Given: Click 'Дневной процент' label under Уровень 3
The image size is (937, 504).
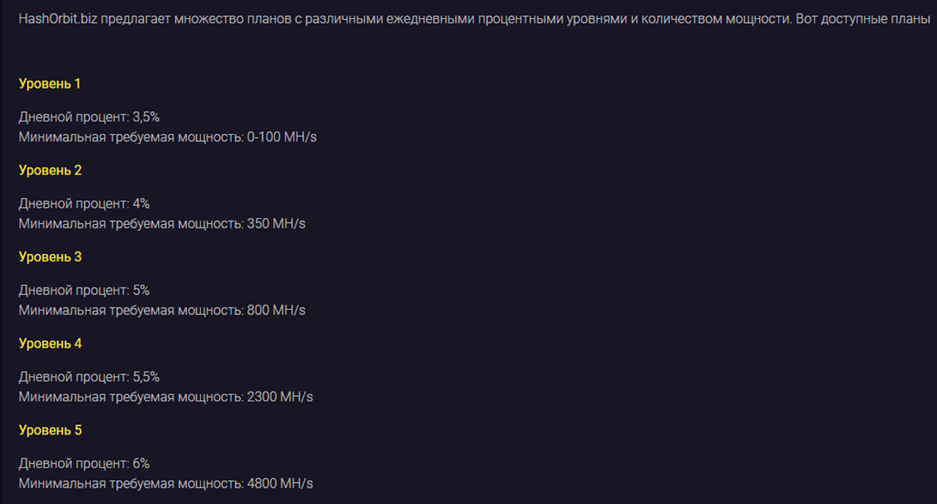Looking at the screenshot, I should (73, 290).
